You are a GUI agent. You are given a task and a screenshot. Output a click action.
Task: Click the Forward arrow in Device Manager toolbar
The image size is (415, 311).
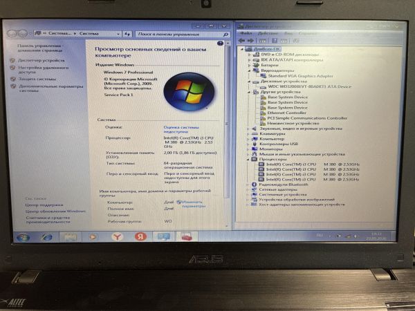point(250,41)
